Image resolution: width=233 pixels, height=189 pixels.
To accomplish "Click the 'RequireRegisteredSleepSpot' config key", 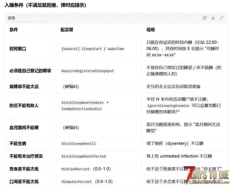I will [x=88, y=71].
